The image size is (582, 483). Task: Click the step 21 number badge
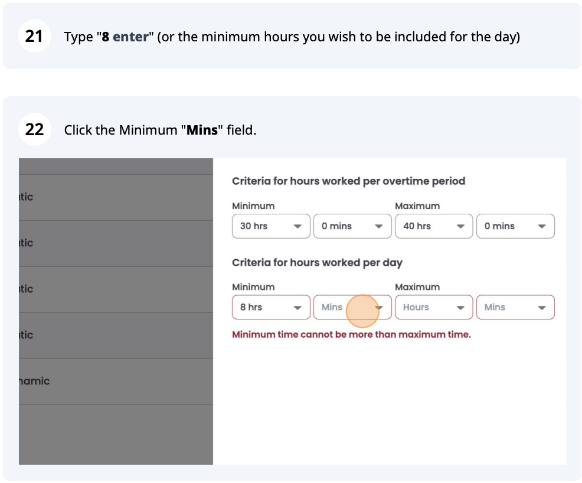(x=34, y=37)
